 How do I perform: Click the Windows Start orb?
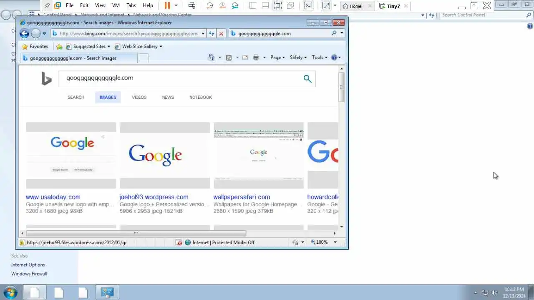coord(10,292)
